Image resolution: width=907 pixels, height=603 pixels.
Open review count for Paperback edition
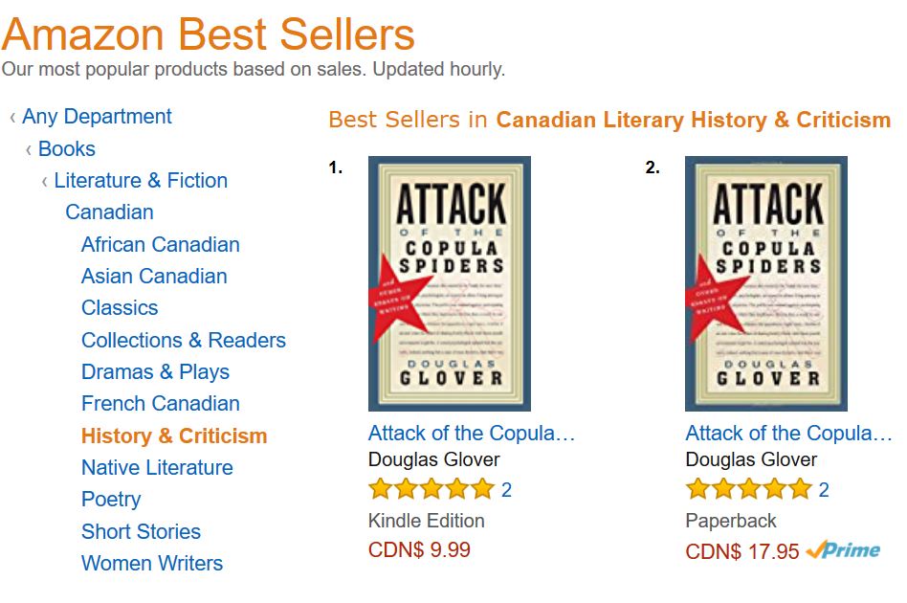824,490
